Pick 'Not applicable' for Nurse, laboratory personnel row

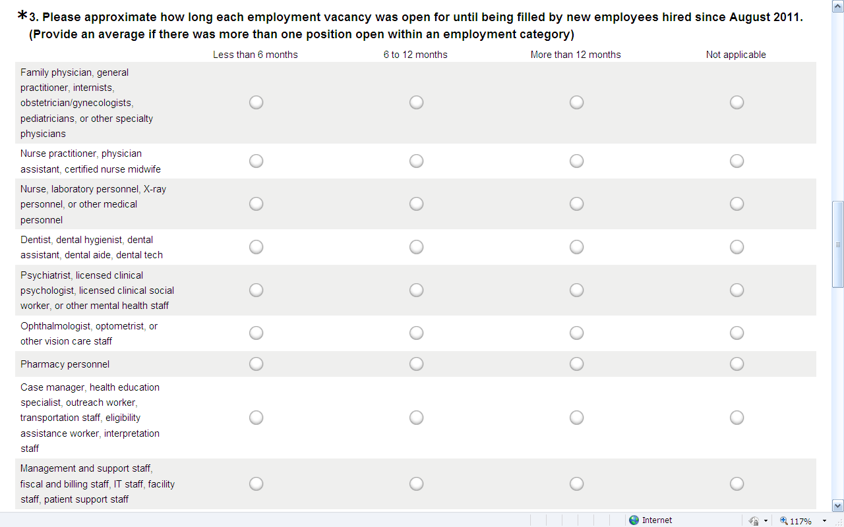tap(737, 204)
